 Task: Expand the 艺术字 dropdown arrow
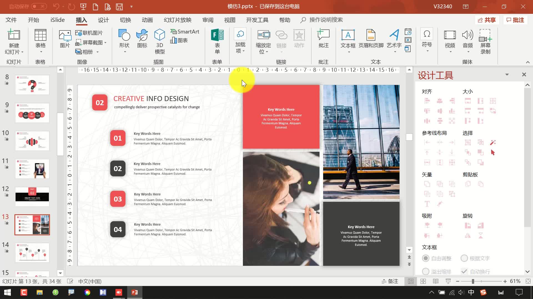(x=395, y=52)
